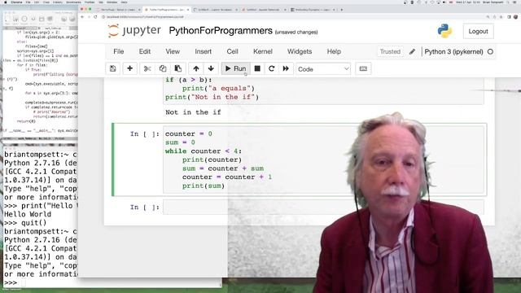This screenshot has width=521, height=293.
Task: Restart the kernel with circular arrow
Action: point(271,68)
